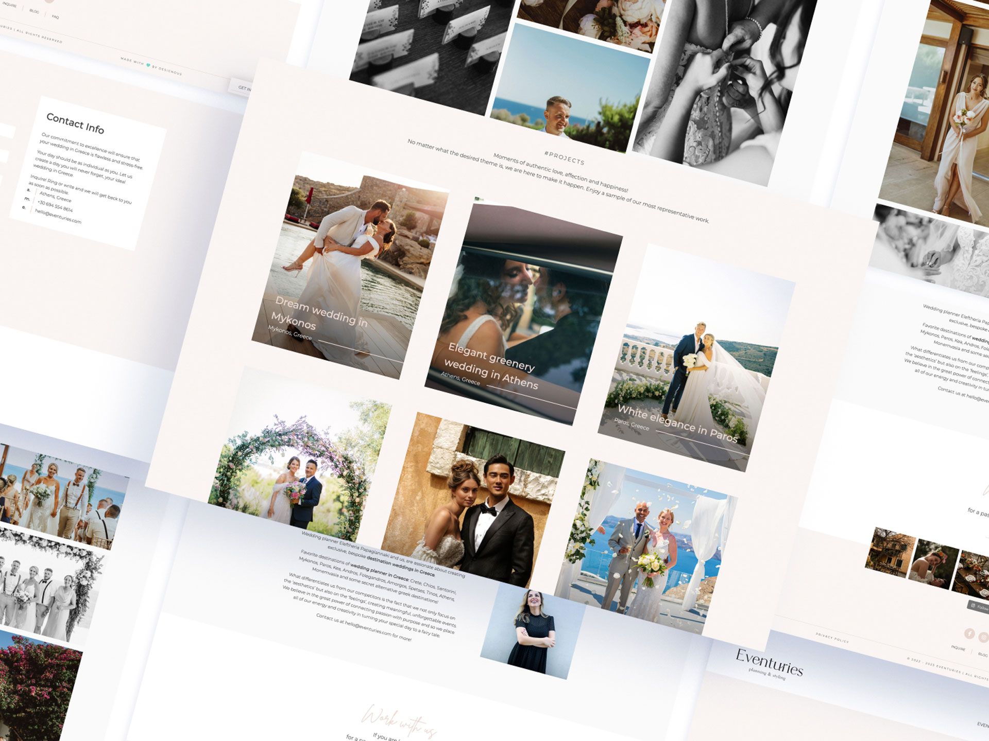Click the Eventuries planning & styling logo

pyautogui.click(x=769, y=663)
